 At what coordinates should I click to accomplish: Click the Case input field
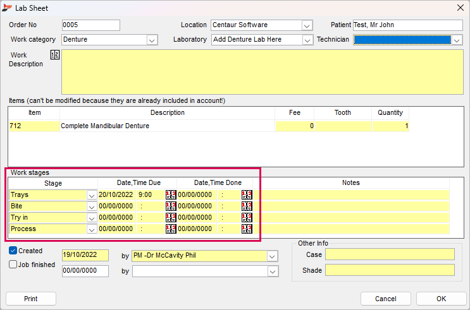click(390, 254)
